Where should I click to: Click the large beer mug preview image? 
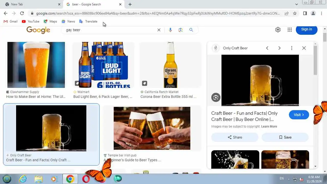260,80
